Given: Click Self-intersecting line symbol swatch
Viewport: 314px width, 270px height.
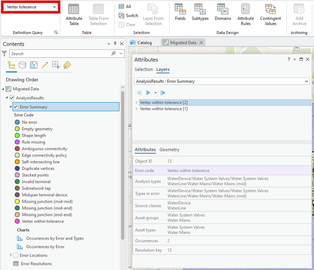Looking at the screenshot, I should click(x=17, y=162).
